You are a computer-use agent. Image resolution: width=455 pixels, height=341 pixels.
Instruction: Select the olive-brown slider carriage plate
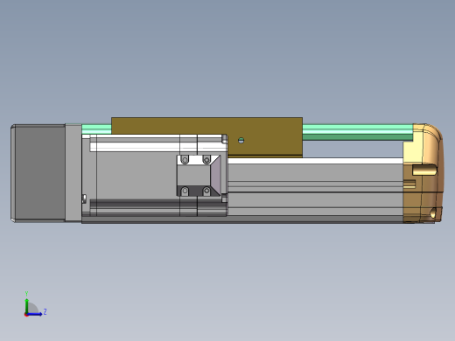click(x=206, y=136)
